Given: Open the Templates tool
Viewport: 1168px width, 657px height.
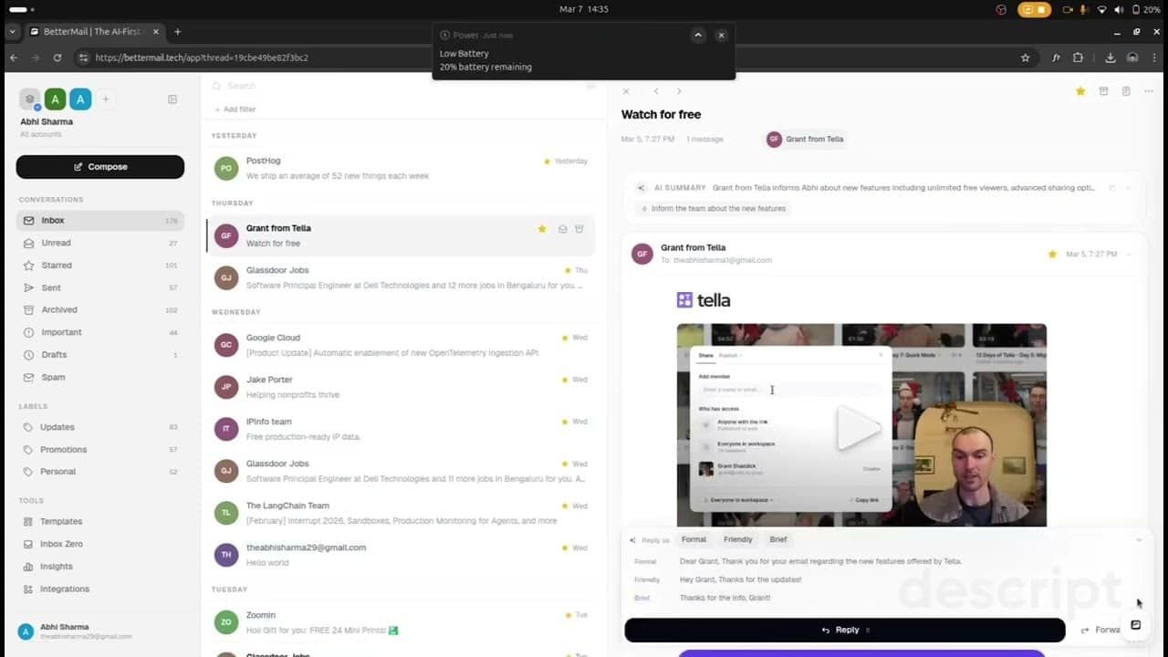Looking at the screenshot, I should (60, 521).
